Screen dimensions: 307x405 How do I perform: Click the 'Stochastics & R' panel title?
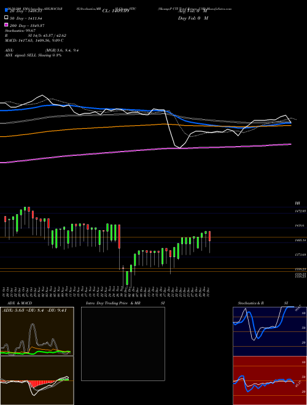[251, 303]
